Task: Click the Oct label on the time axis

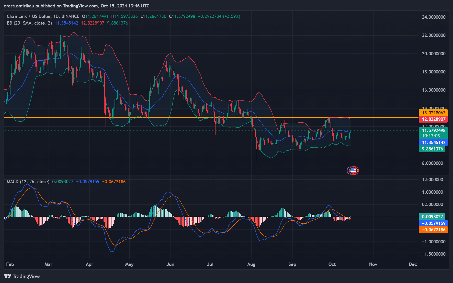Action: click(x=332, y=264)
